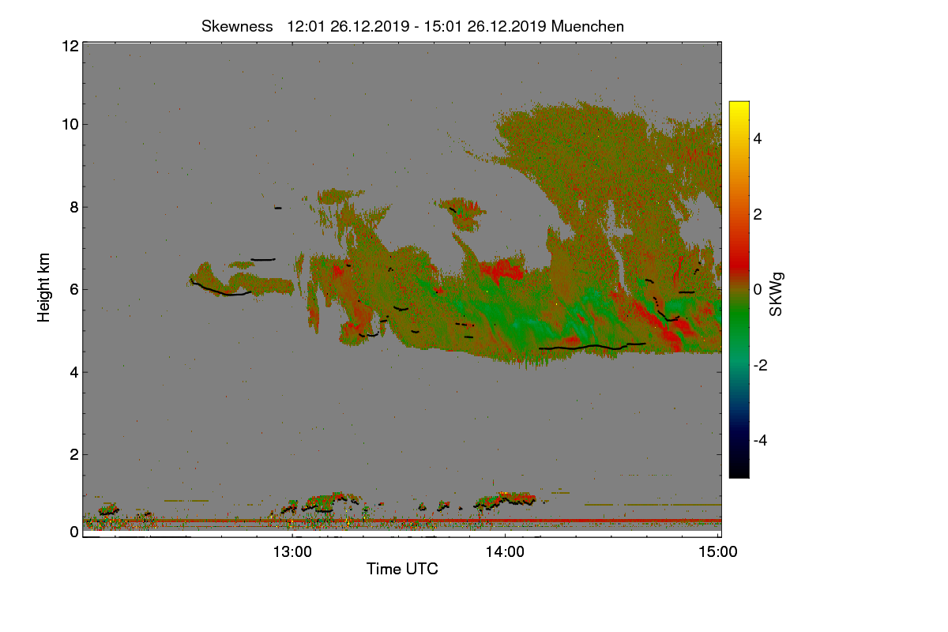Click the 15:00 time tick label
This screenshot has width=948, height=632.
coord(718,552)
